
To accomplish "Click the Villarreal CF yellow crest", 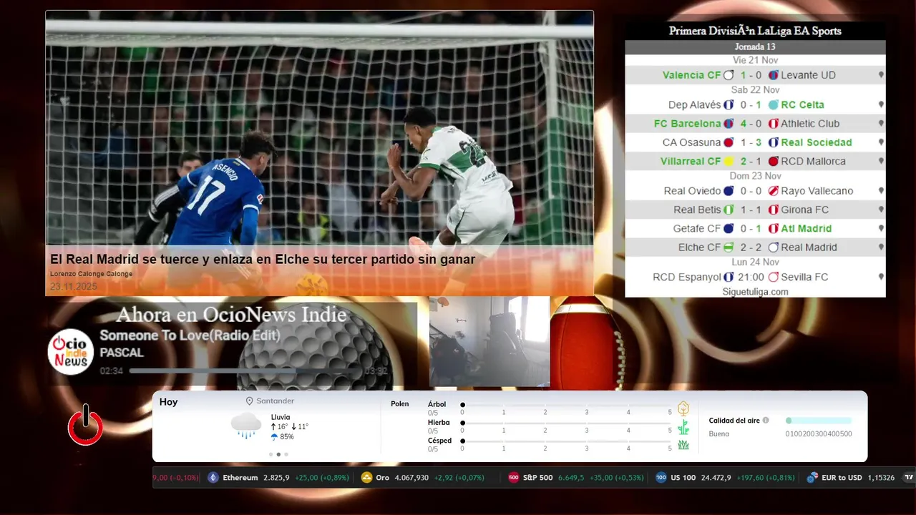I will coord(729,162).
